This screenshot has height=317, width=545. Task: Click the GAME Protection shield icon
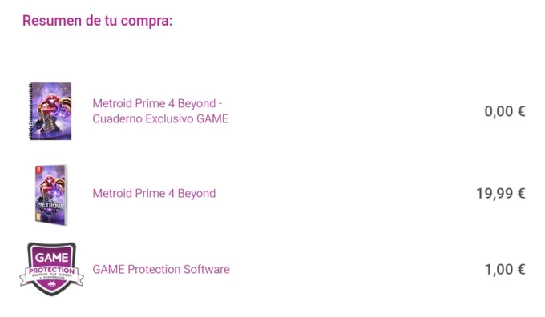pos(51,269)
